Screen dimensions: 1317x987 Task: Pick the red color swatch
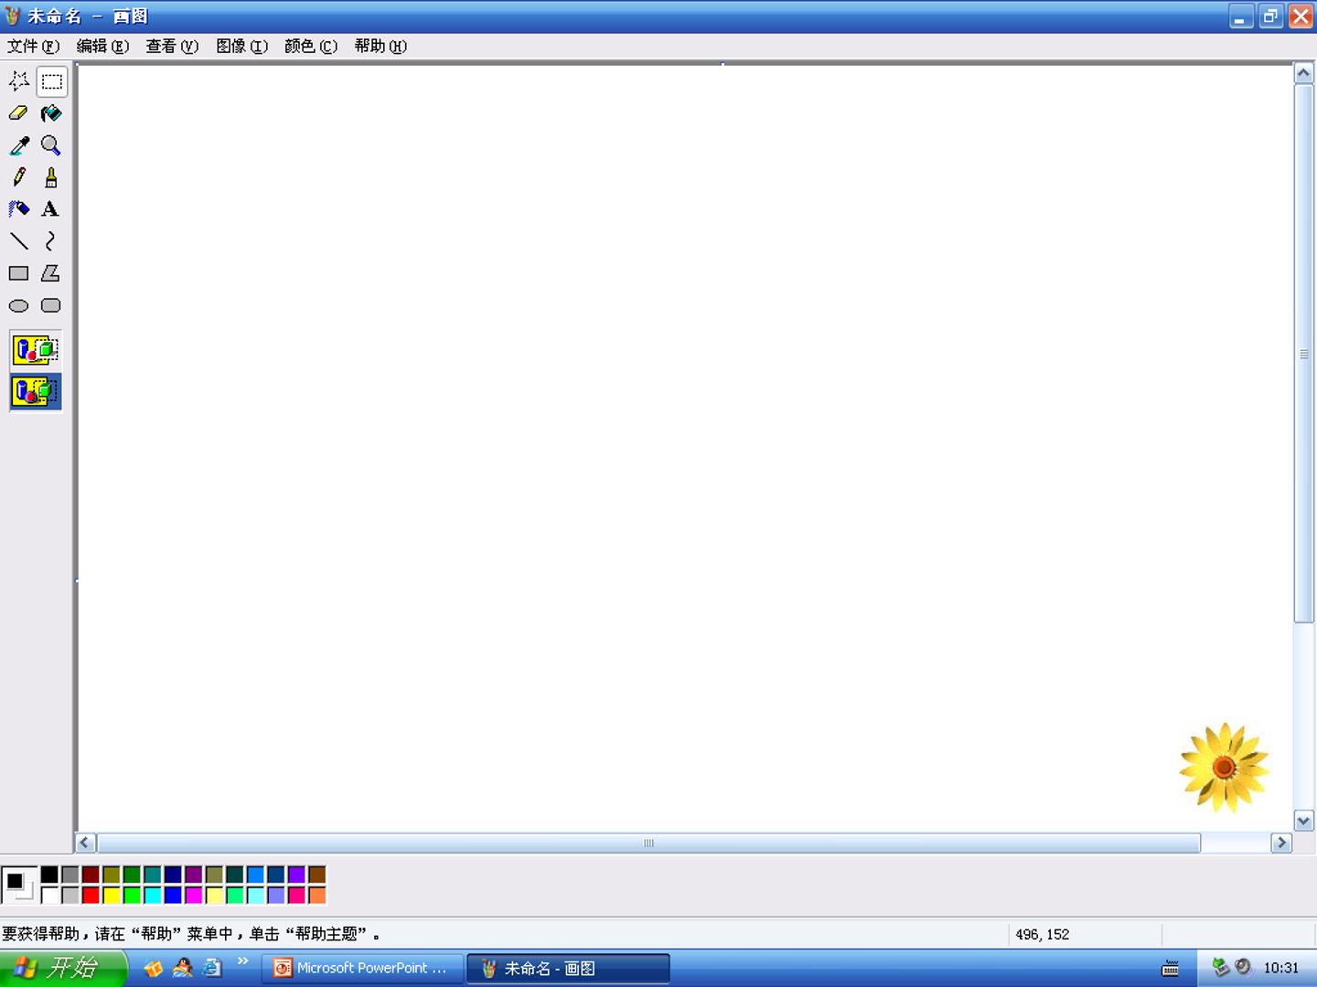tap(91, 896)
